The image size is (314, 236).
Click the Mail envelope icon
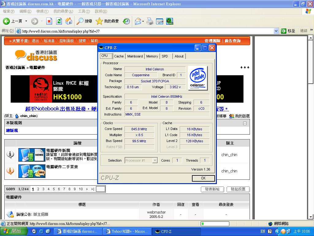tap(138, 21)
